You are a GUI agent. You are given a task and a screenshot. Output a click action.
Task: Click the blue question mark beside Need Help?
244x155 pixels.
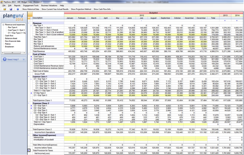[5, 59]
